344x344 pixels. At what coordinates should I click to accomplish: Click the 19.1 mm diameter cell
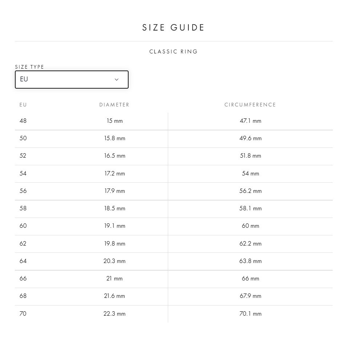pos(114,226)
